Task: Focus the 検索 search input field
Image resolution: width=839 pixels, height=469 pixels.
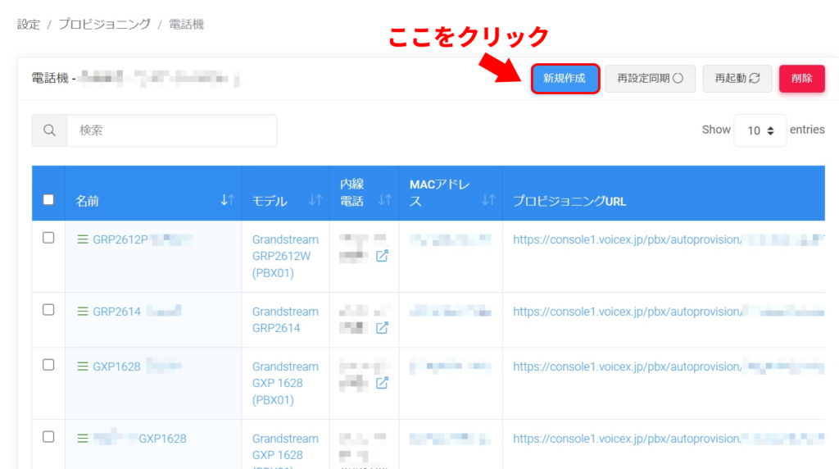Action: coord(171,130)
